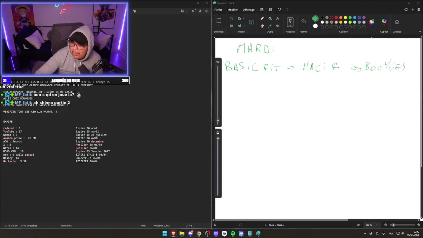Open the Layers (Calques) panel

point(397,22)
